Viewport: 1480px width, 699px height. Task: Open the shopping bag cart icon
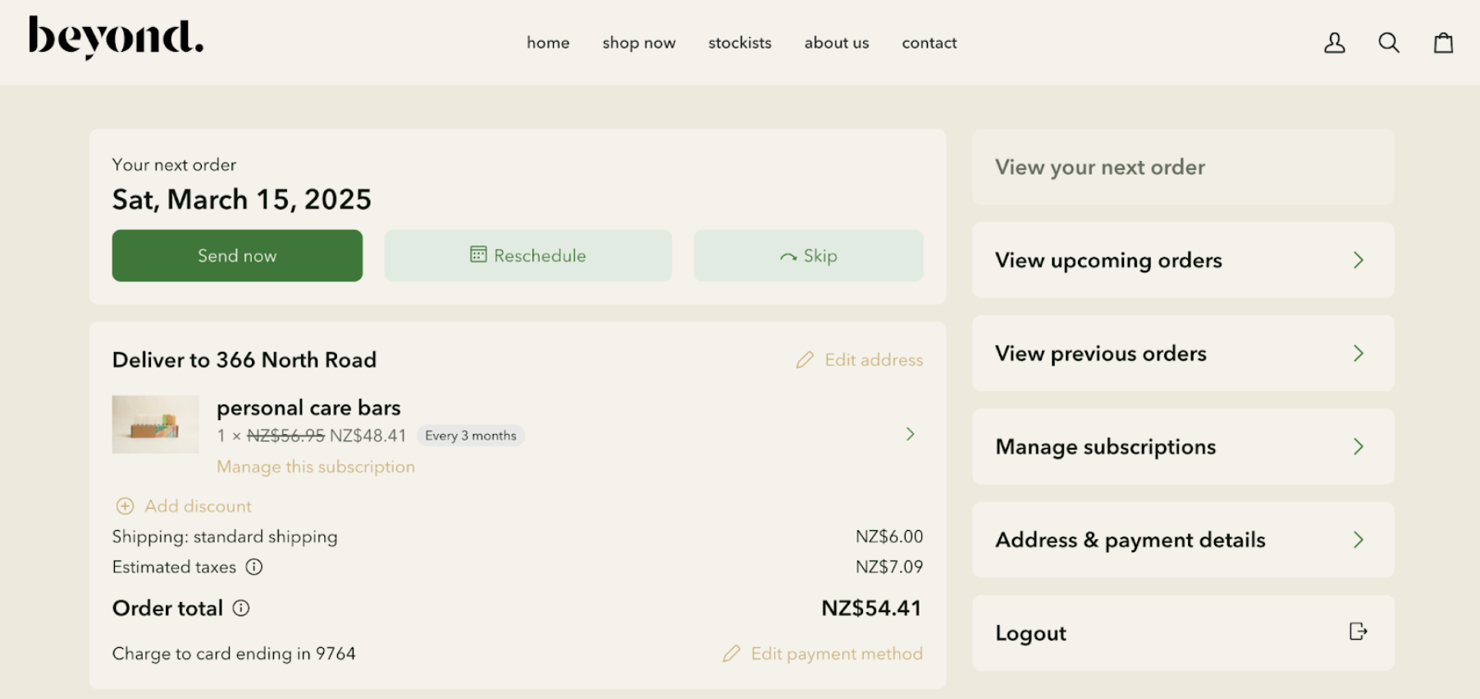point(1443,43)
